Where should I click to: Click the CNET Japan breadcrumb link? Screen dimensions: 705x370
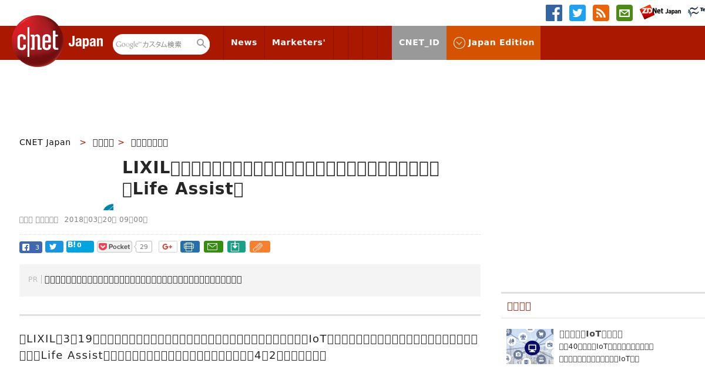click(x=45, y=142)
